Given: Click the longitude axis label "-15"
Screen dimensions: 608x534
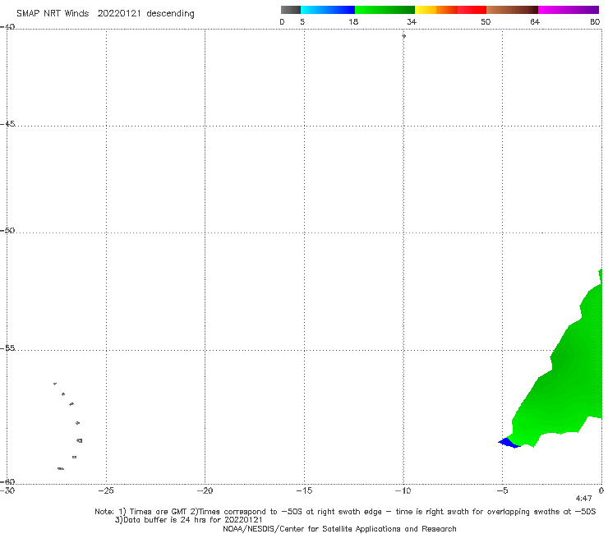Looking at the screenshot, I should pos(304,490).
